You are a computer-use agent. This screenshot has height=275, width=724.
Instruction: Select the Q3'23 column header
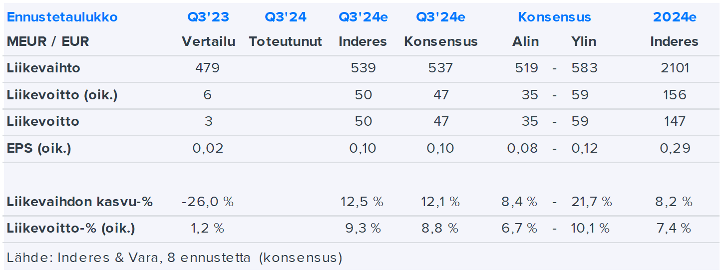click(208, 17)
